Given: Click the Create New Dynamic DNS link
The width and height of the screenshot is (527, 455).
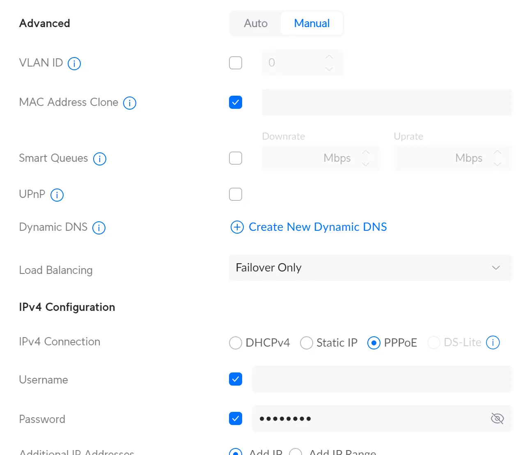Looking at the screenshot, I should click(318, 227).
